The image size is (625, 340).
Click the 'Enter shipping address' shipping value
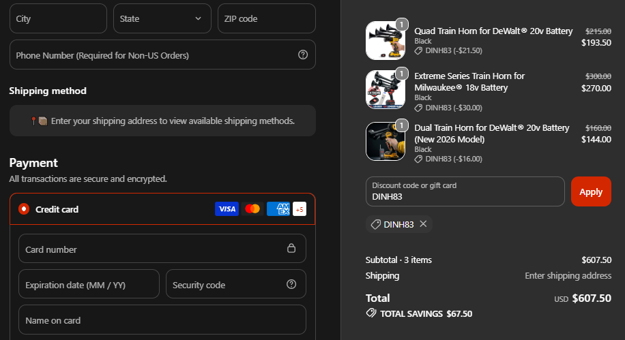[x=568, y=275]
